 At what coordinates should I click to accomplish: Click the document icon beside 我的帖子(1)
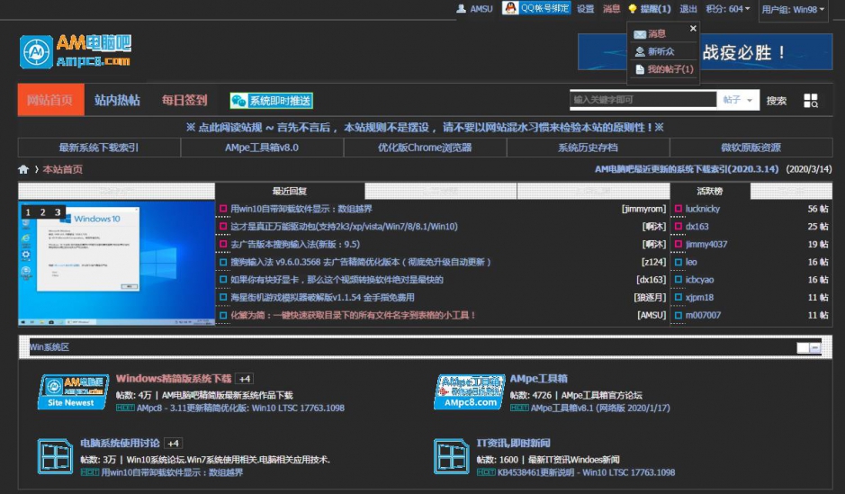640,69
